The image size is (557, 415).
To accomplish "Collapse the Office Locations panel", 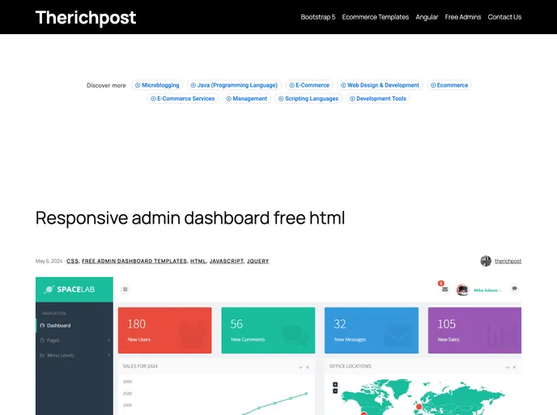I will 507,367.
